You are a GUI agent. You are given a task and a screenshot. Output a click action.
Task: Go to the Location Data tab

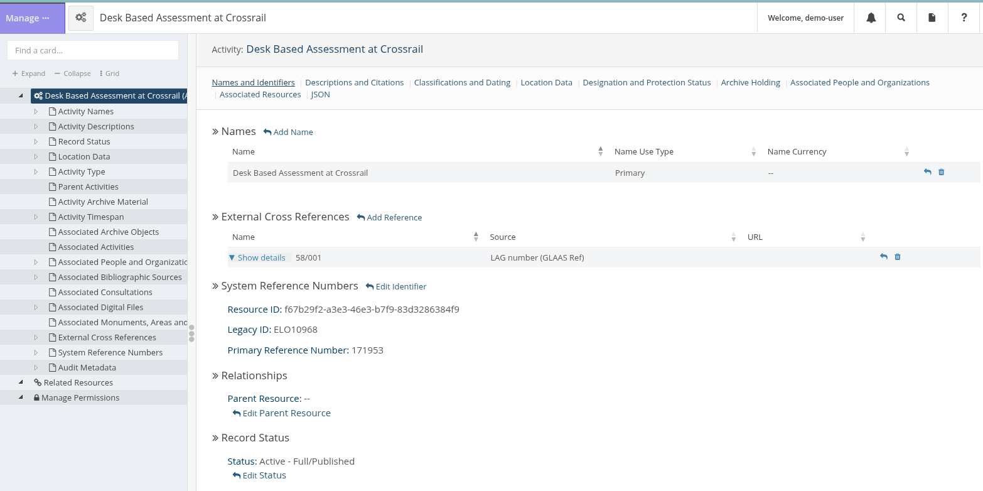(x=546, y=82)
